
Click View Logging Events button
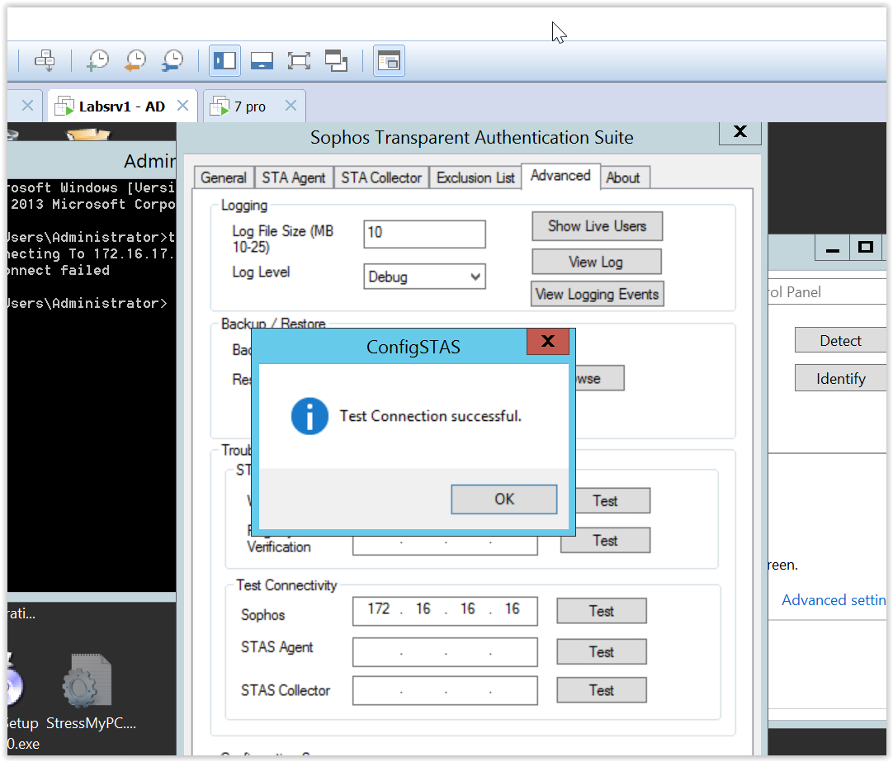(x=598, y=294)
